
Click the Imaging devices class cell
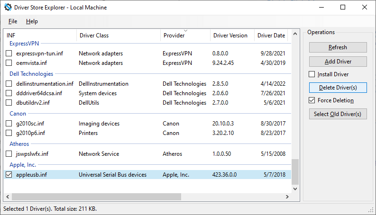(x=99, y=124)
